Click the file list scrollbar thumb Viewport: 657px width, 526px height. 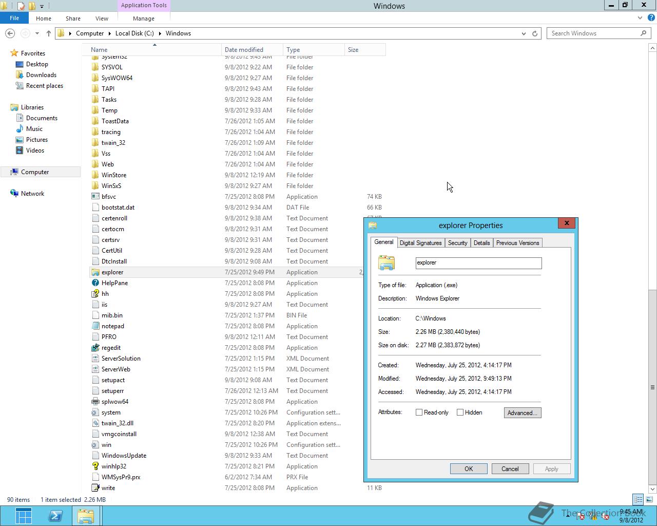click(652, 387)
